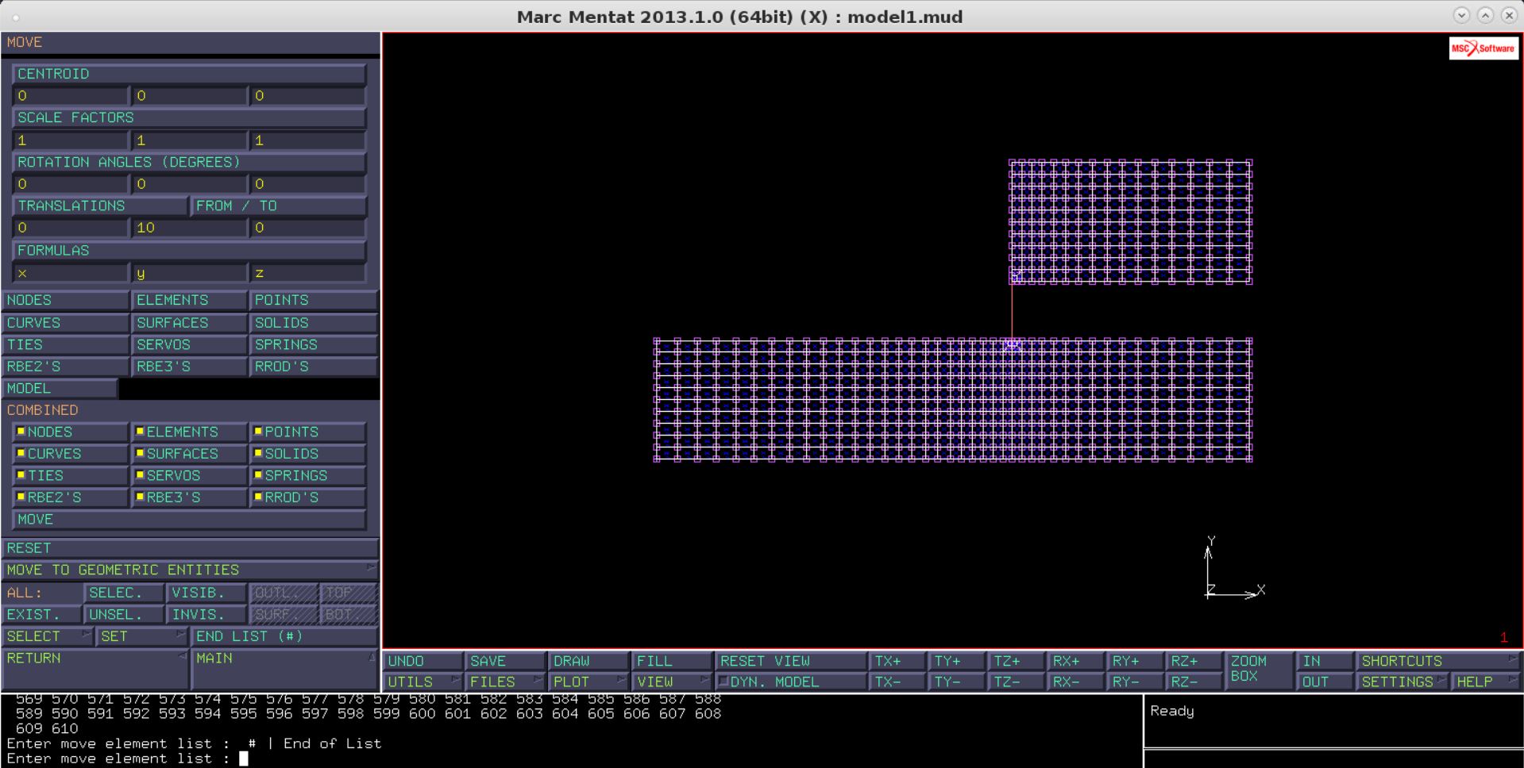Open the SELECT submenu
This screenshot has width=1524, height=768.
click(x=48, y=636)
